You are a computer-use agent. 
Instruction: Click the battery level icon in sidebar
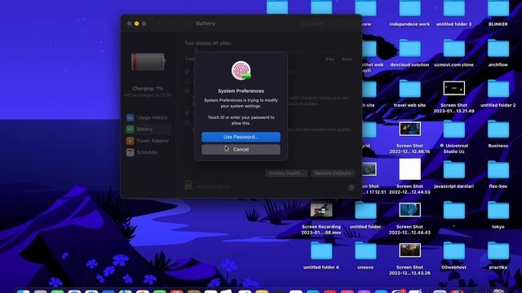[x=148, y=62]
